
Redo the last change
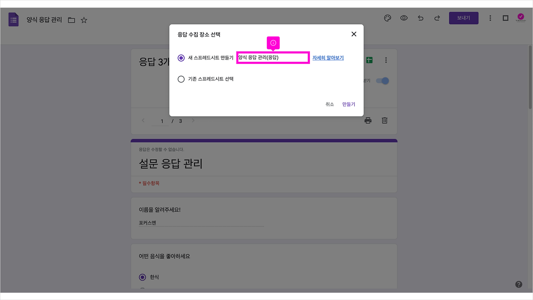(436, 18)
